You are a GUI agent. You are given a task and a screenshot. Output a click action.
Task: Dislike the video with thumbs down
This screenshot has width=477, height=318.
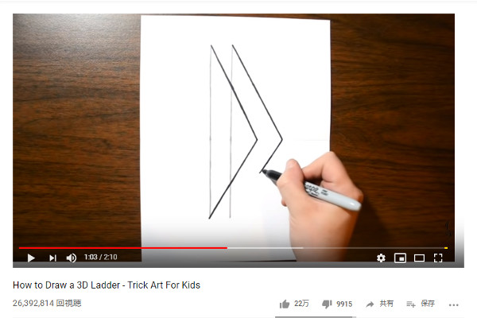(327, 304)
